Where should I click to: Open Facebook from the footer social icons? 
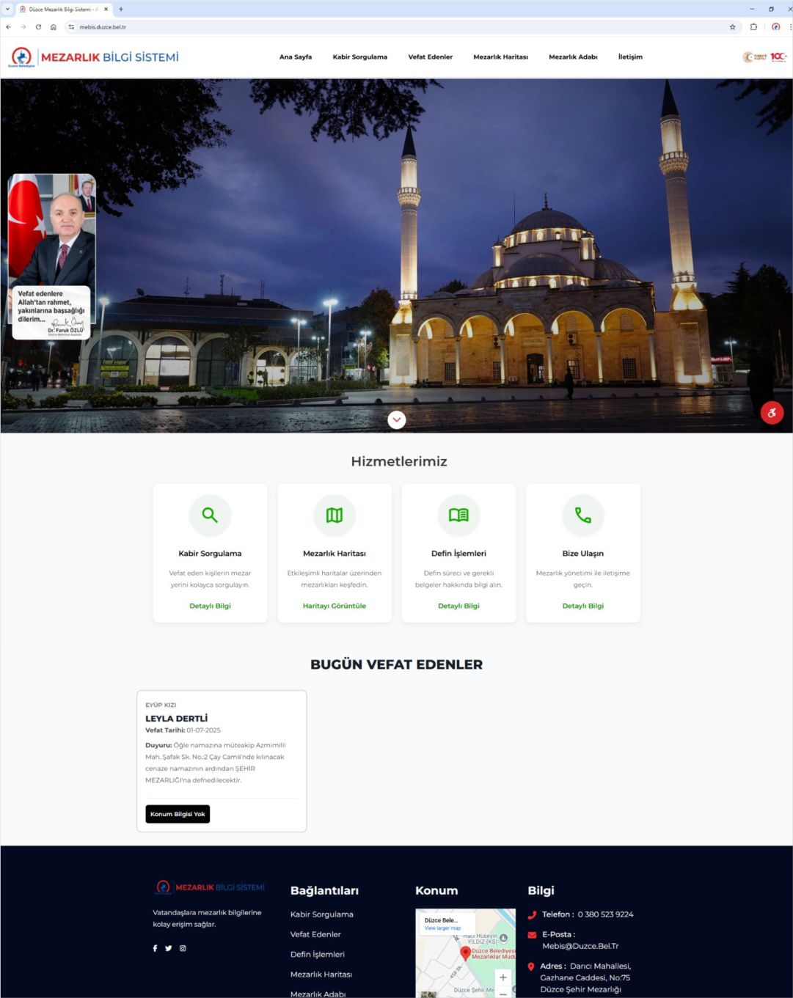point(154,947)
